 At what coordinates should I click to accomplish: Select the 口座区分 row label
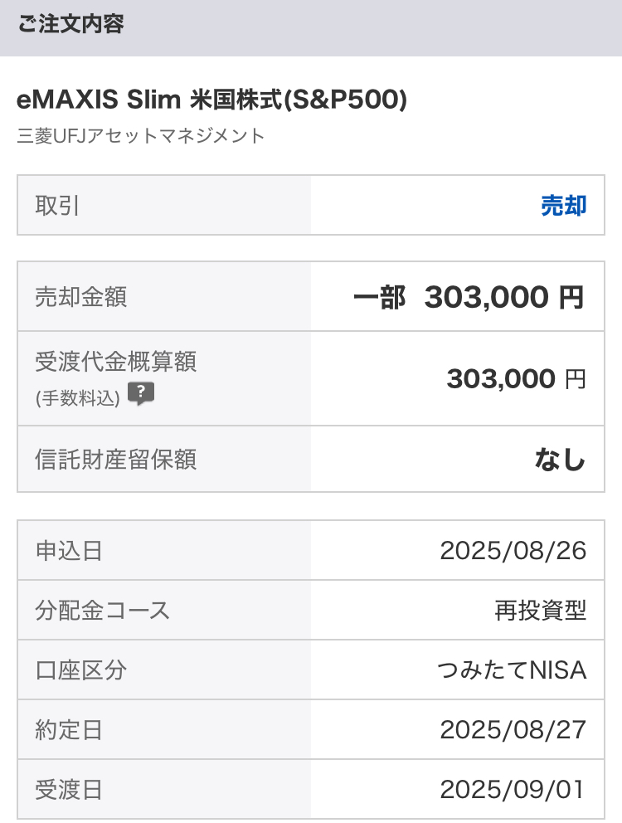click(x=80, y=670)
